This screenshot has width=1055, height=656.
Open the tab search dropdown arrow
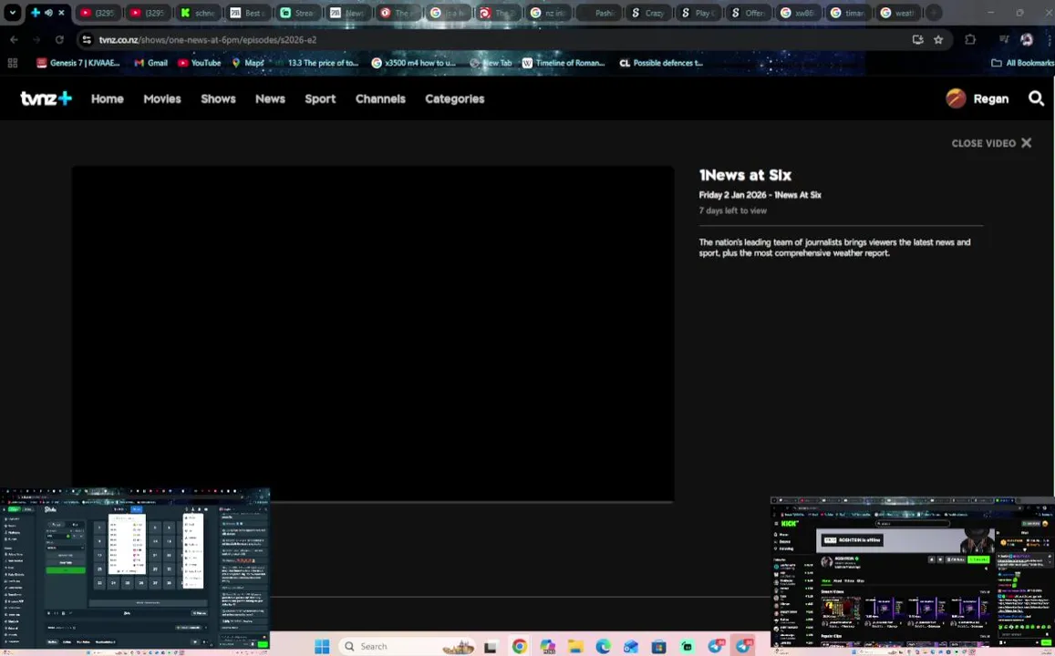coord(12,12)
